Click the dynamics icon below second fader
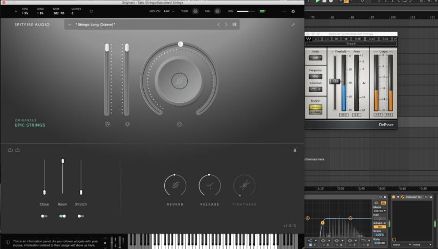This screenshot has height=249, width=438. 127,124
